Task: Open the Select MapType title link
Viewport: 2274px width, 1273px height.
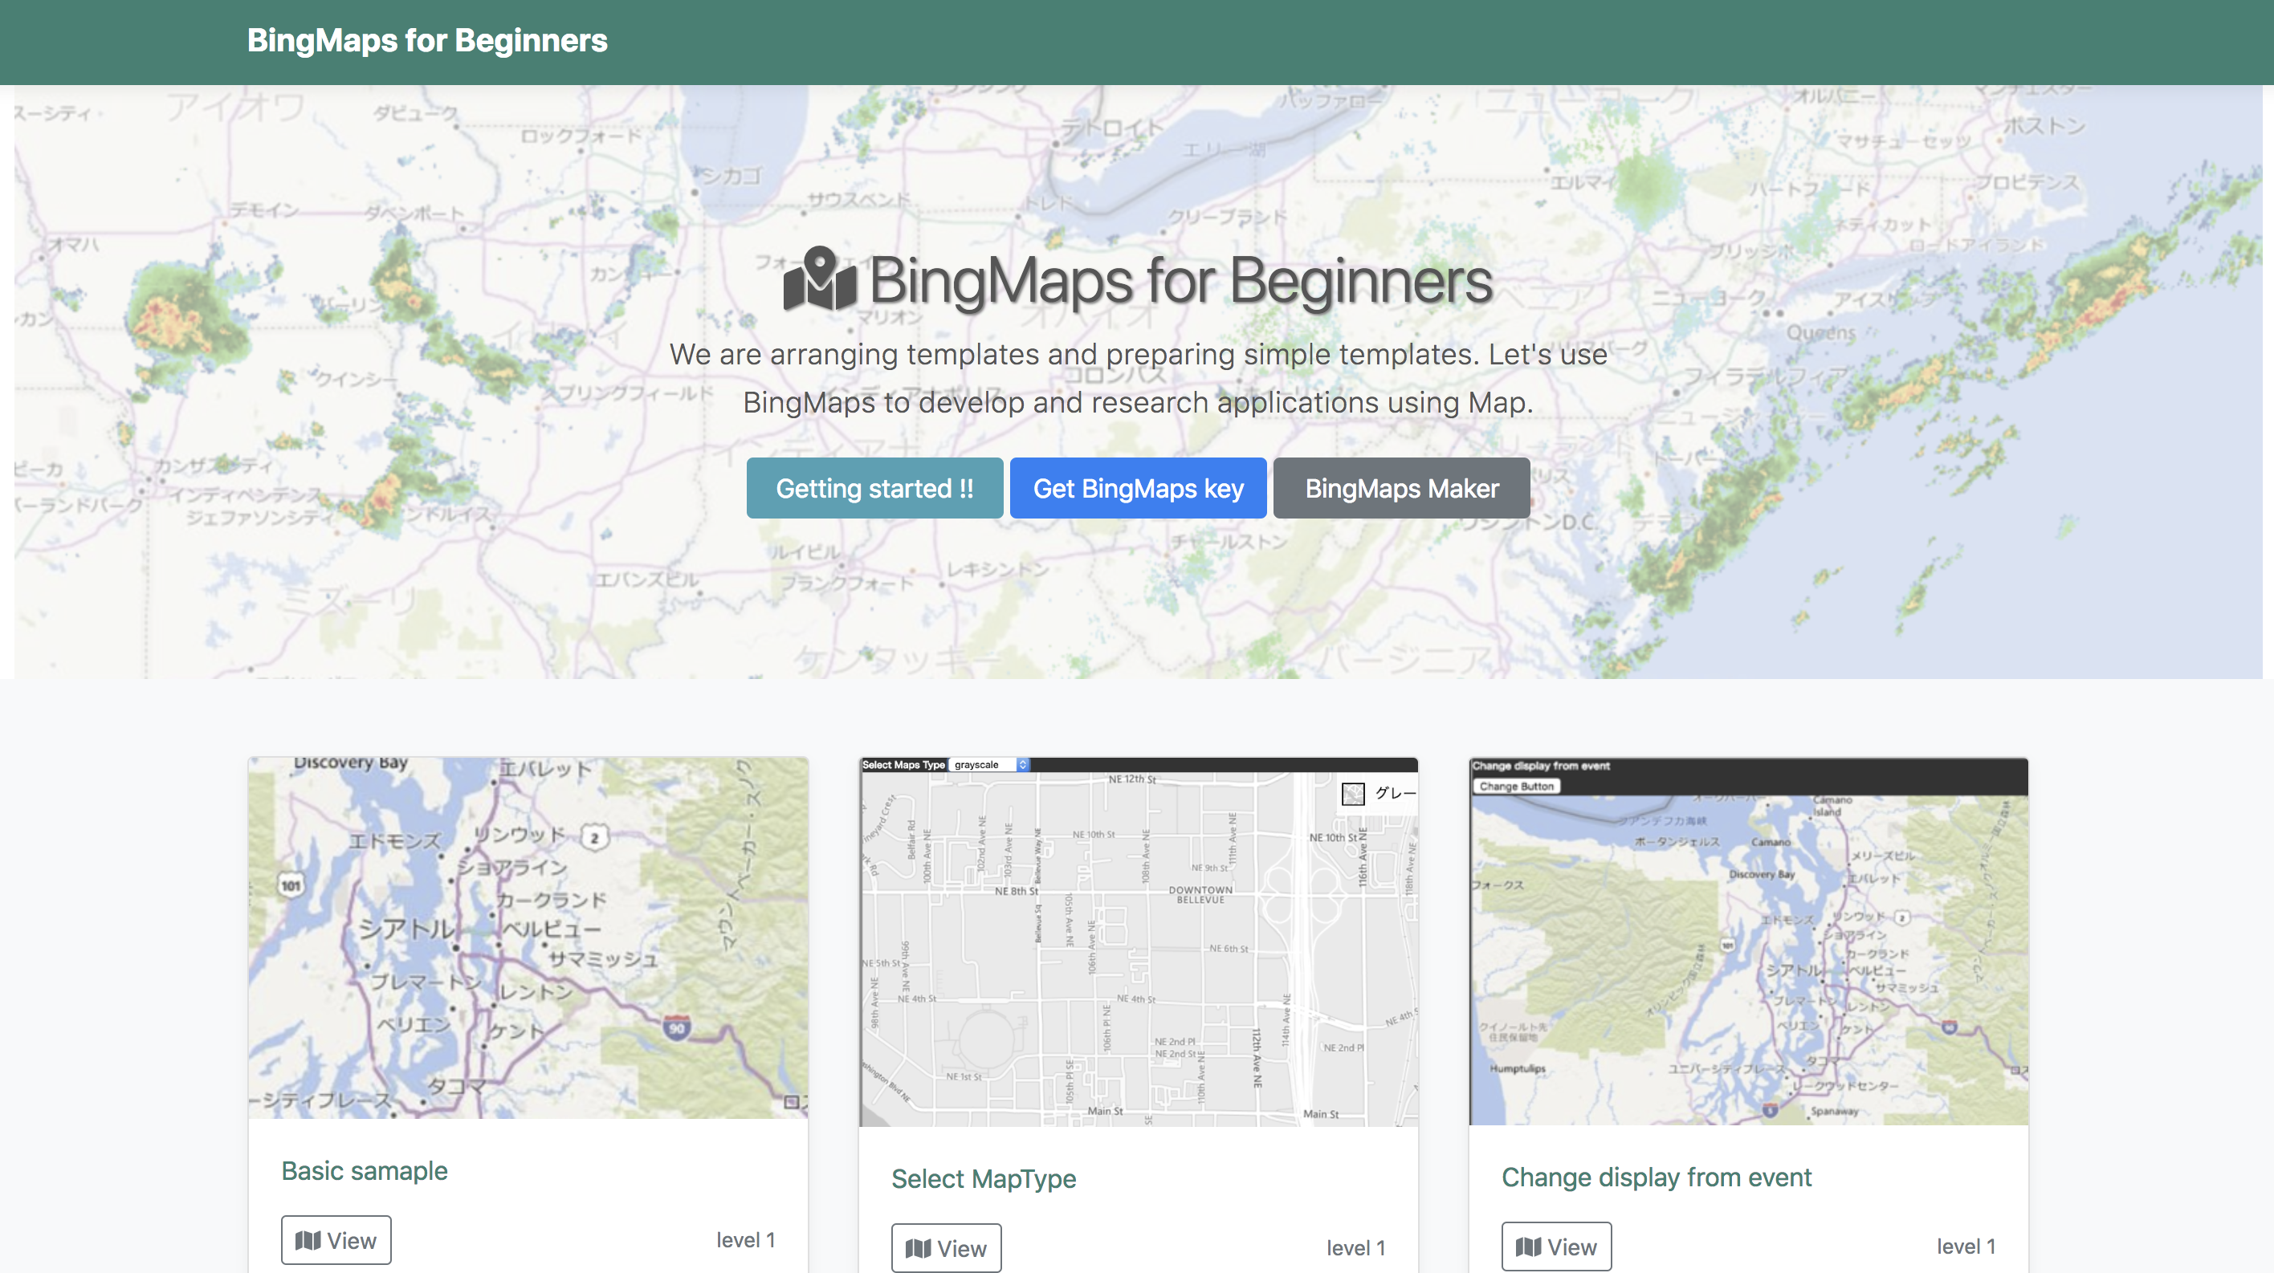Action: pos(984,1178)
